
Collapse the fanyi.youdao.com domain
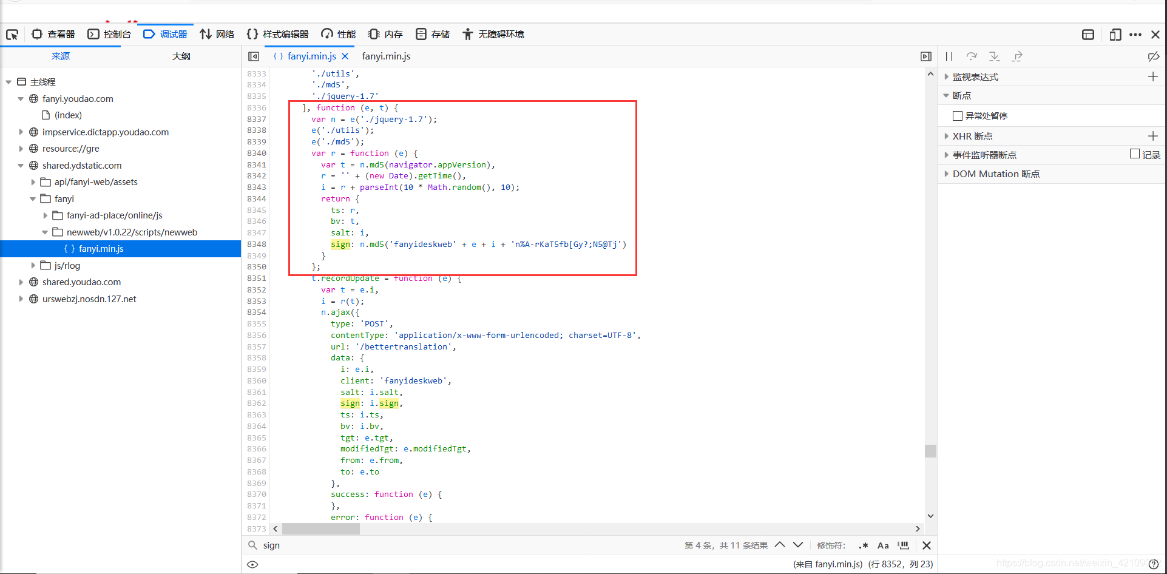pyautogui.click(x=21, y=99)
